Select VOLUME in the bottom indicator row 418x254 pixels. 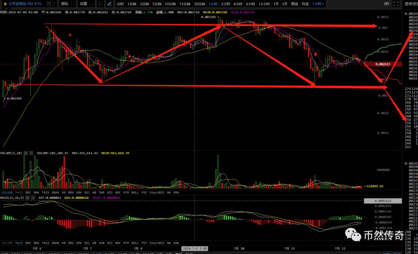coord(7,243)
